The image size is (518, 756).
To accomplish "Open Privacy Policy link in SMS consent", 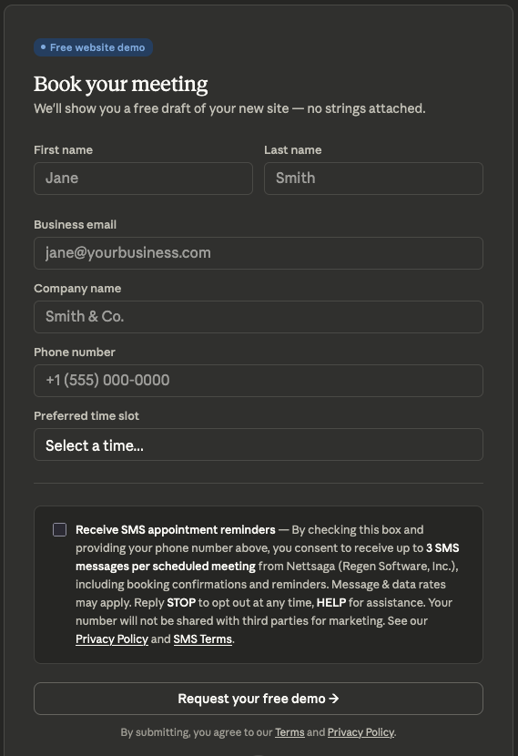I will pos(112,639).
